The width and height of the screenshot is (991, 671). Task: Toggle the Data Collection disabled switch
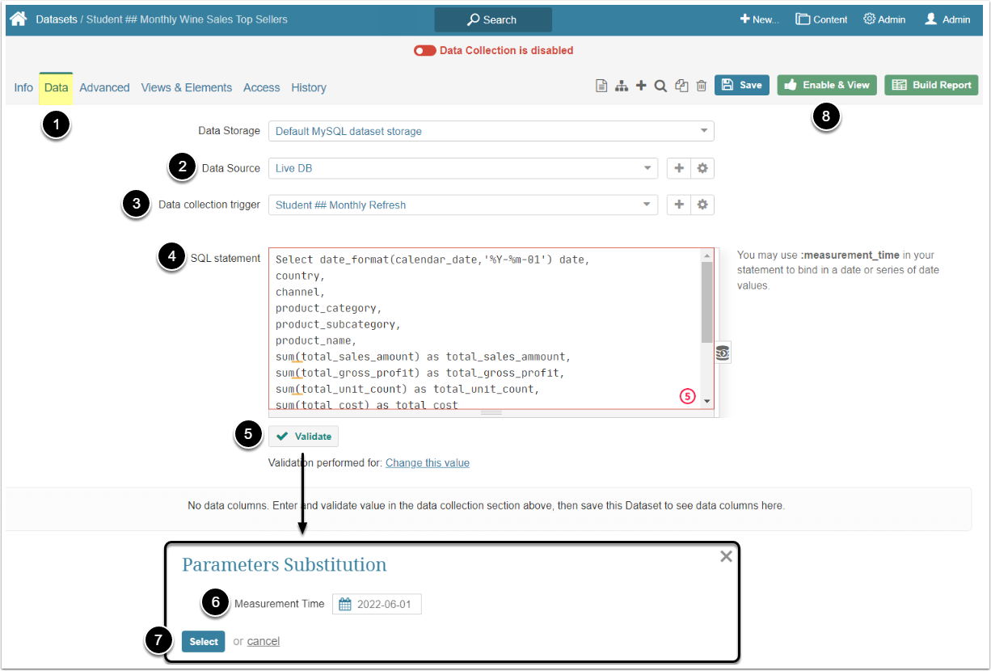(425, 51)
